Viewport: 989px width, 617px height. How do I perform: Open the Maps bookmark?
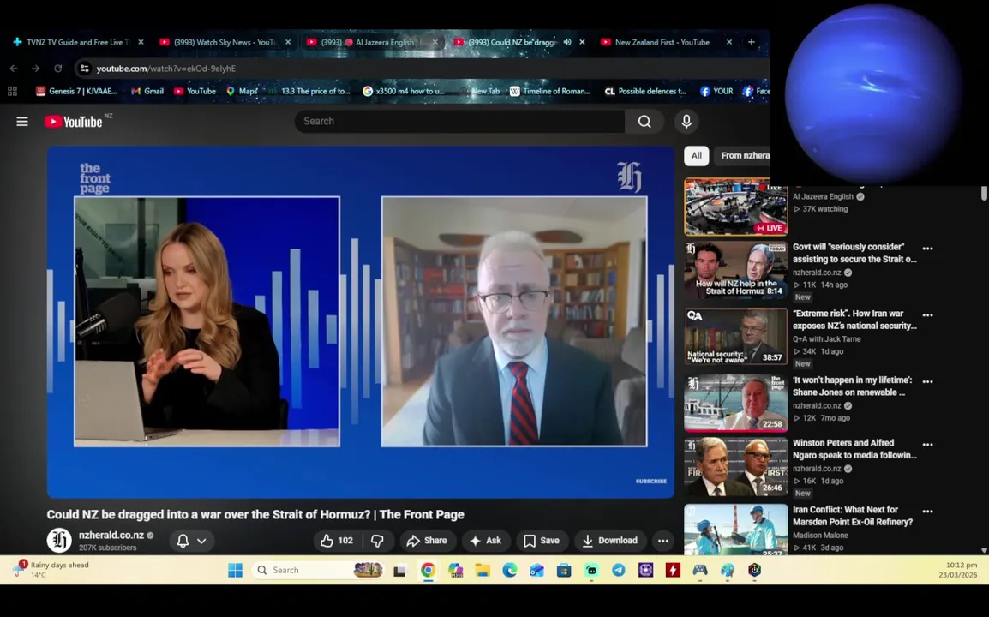point(243,91)
